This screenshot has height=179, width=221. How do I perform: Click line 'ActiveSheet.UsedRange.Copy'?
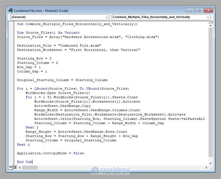62,106
